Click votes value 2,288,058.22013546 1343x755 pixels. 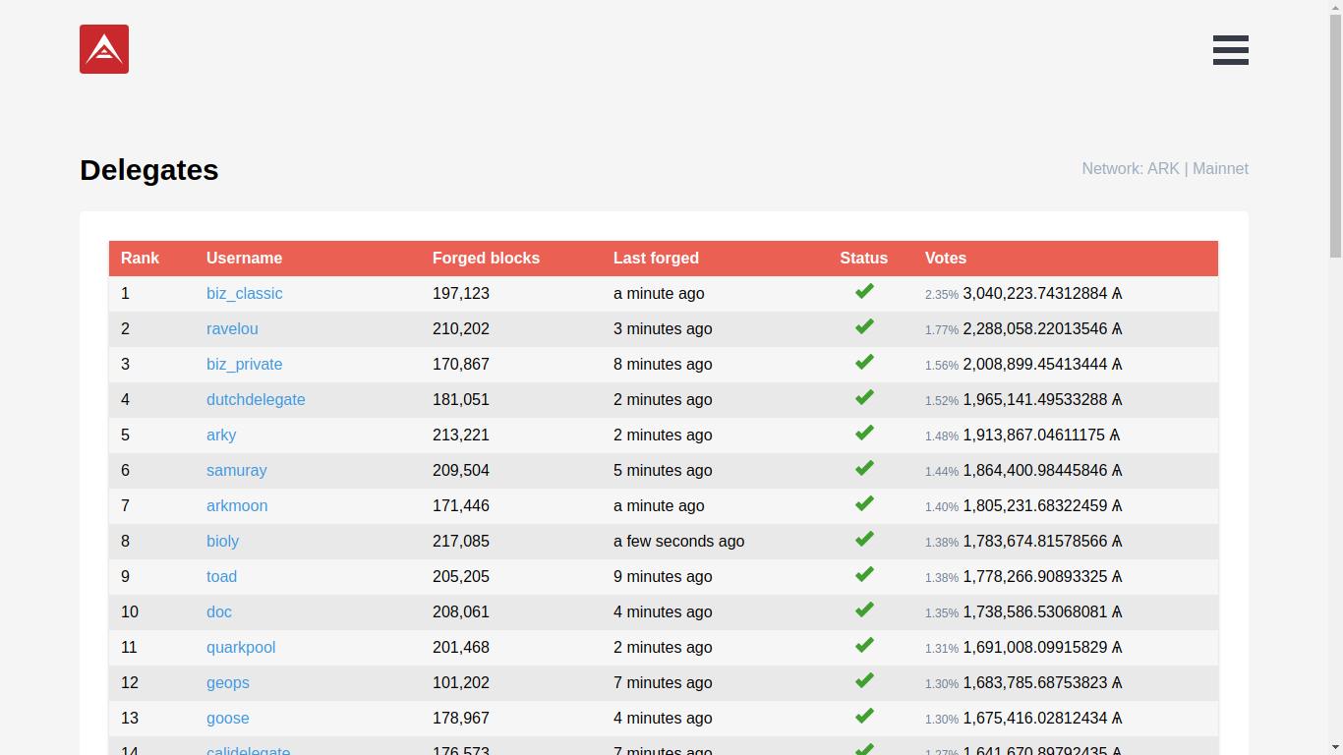pyautogui.click(x=1042, y=329)
